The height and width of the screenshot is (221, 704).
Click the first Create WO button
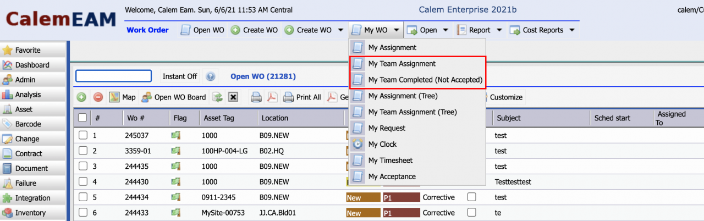tap(254, 30)
